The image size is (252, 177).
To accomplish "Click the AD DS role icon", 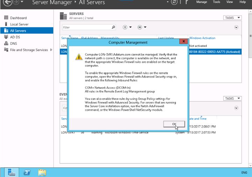I will [x=6, y=37].
